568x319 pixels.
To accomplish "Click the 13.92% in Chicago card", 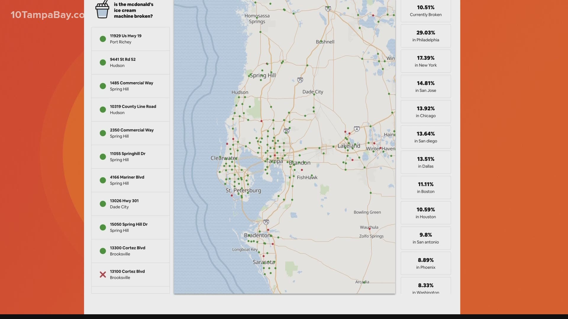I will point(426,112).
